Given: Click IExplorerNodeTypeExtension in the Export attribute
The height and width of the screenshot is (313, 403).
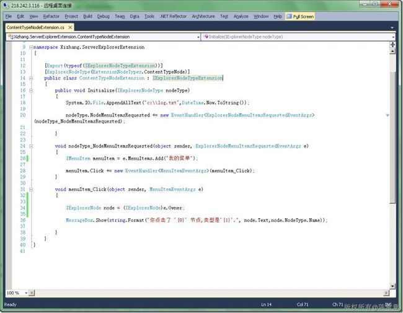Looking at the screenshot, I should pyautogui.click(x=120, y=66).
